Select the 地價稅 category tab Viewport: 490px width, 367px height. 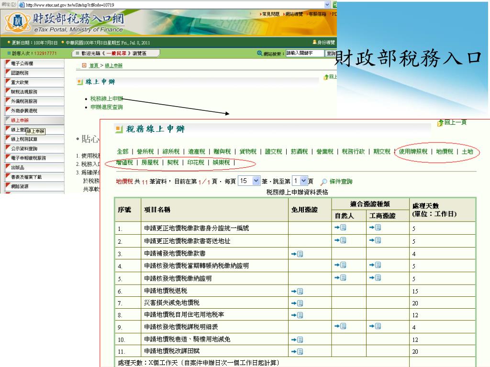coord(445,151)
